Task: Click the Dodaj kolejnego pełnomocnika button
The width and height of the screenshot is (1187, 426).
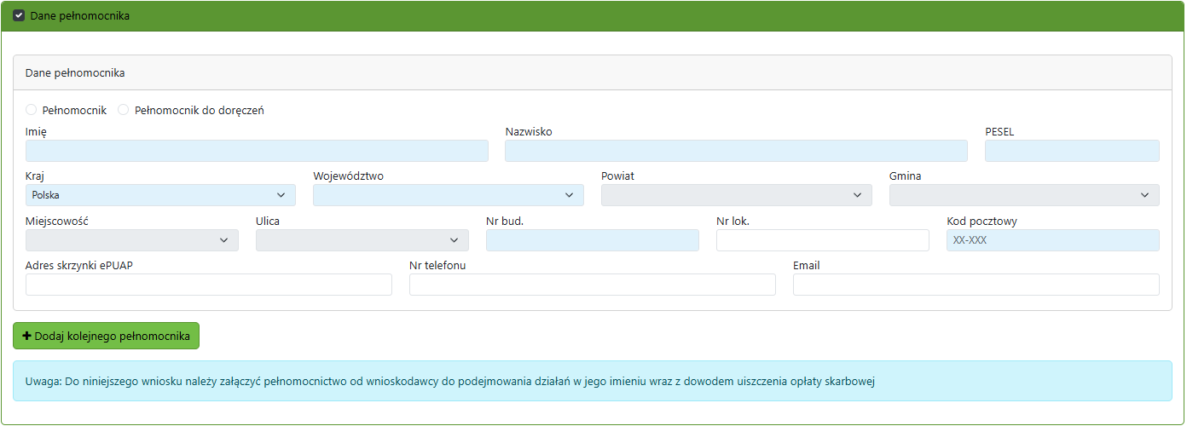Action: coord(112,337)
